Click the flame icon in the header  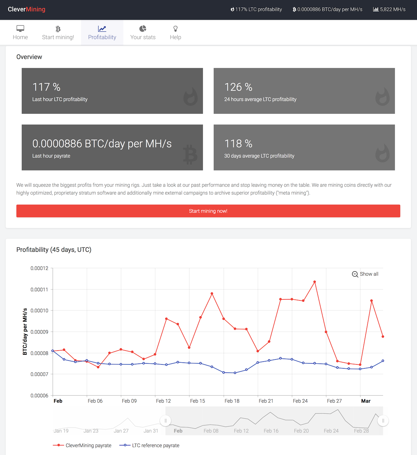pyautogui.click(x=232, y=9)
